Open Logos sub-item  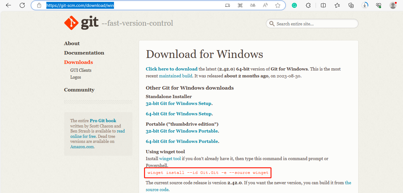76,77
